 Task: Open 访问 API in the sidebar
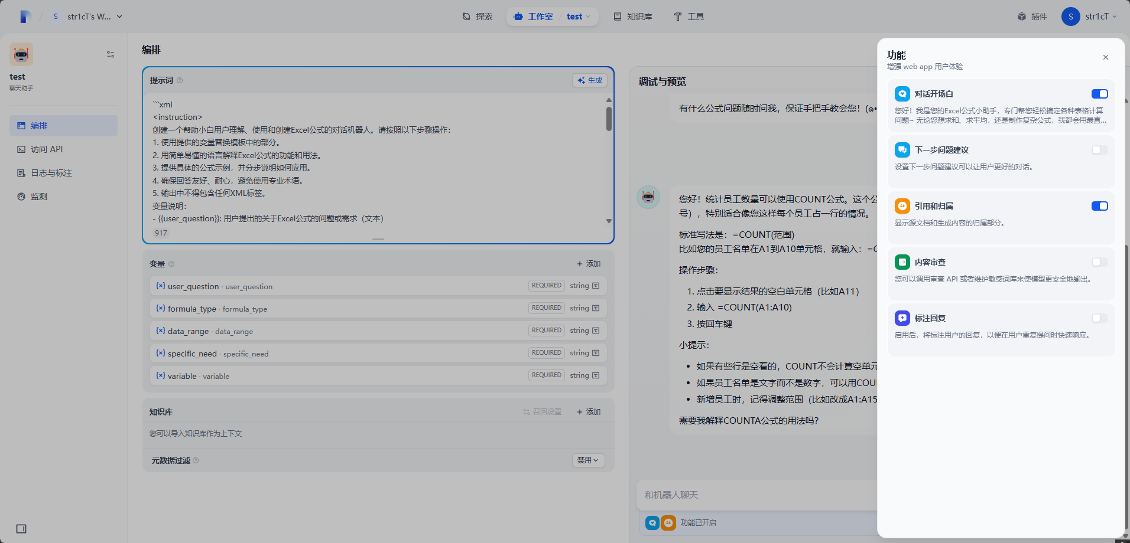click(x=63, y=149)
